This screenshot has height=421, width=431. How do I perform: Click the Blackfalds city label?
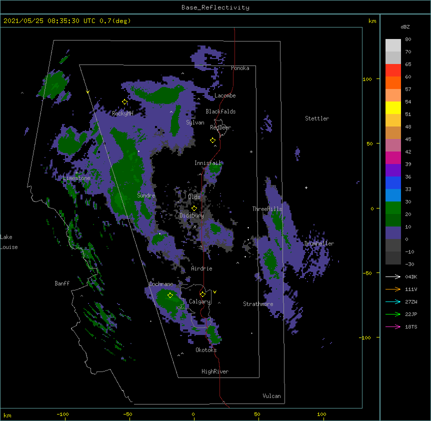(x=220, y=111)
